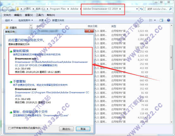This screenshot has height=136, width=175.
Task: Click the folder icon in address bar
Action: (18, 9)
